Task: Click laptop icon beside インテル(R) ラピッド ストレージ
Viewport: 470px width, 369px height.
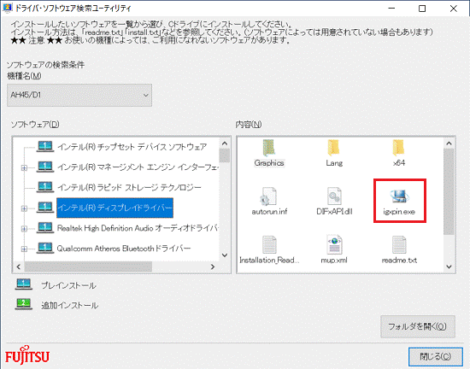Action: [45, 187]
